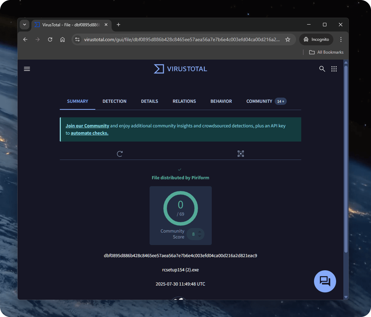Open Chrome three-dot menu
The height and width of the screenshot is (317, 371).
tap(341, 39)
